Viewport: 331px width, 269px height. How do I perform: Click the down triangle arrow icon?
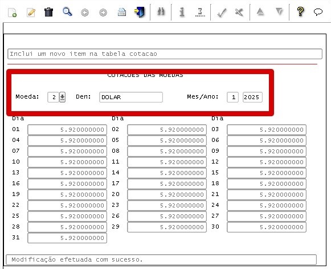pyautogui.click(x=279, y=11)
